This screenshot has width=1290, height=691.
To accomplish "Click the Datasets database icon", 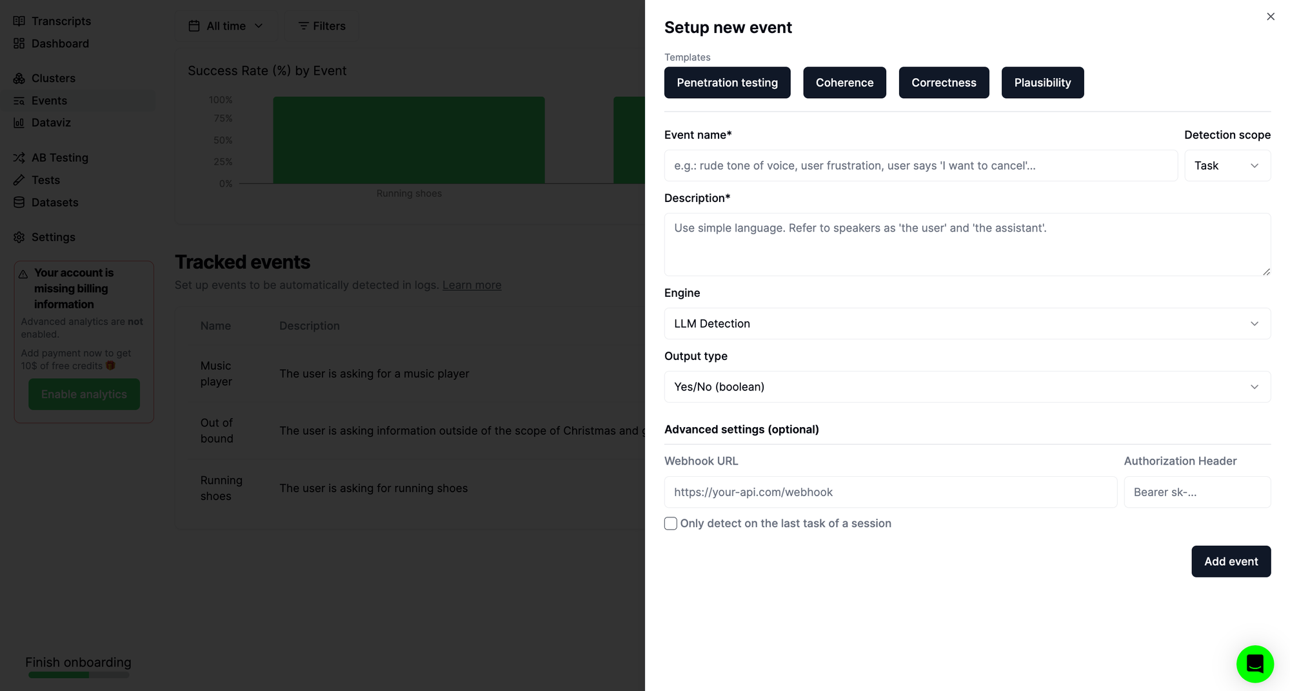I will point(19,203).
